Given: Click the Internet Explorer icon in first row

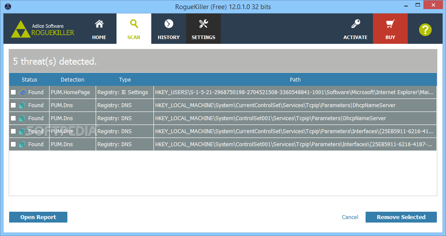Looking at the screenshot, I should [x=22, y=92].
